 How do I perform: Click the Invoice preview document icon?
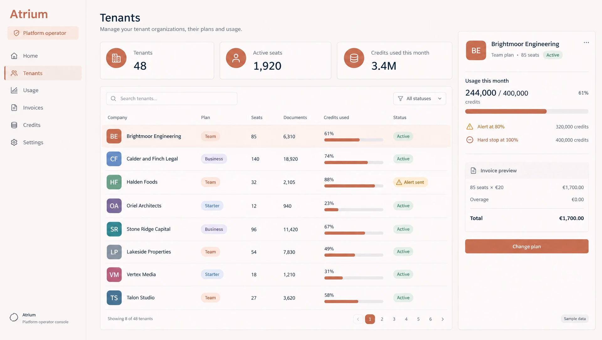coord(473,171)
